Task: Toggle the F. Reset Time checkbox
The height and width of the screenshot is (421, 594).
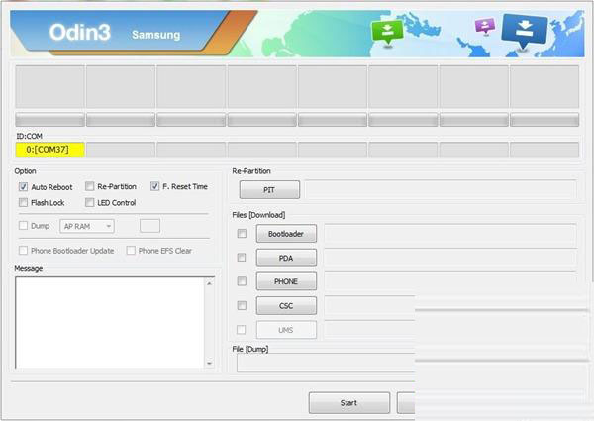Action: pyautogui.click(x=155, y=186)
